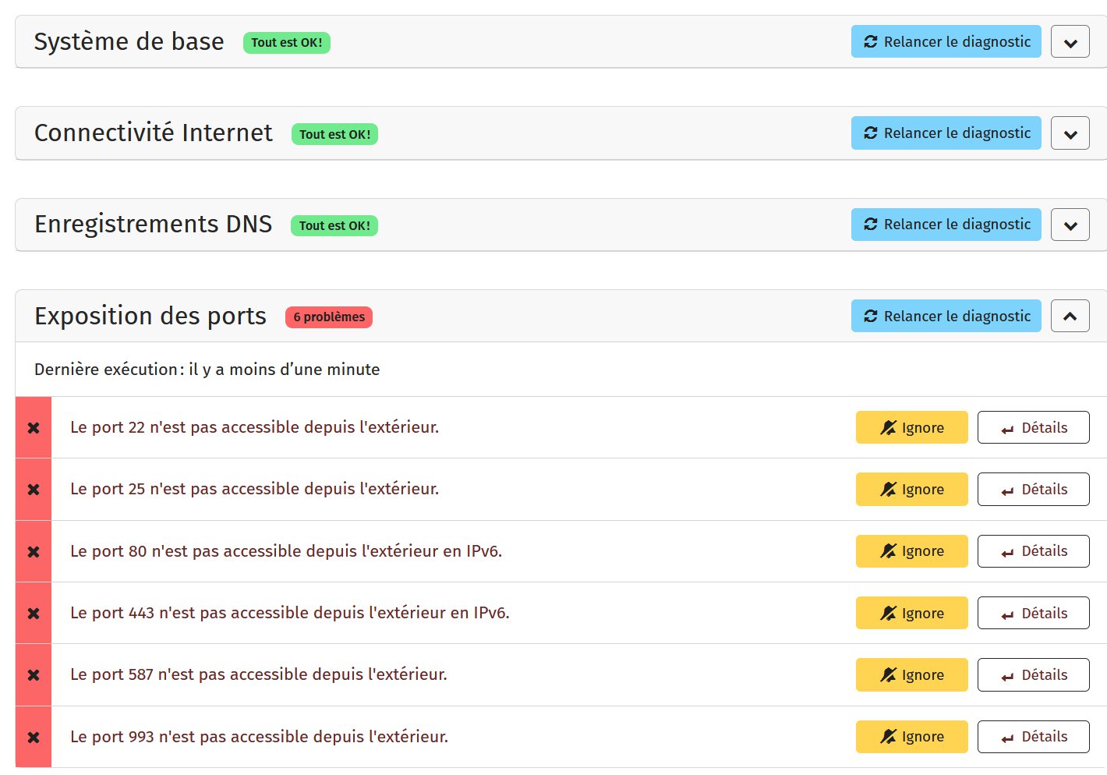Click Relancer le diagnostic for Enregistrements DNS
1107x775 pixels.
click(x=946, y=225)
